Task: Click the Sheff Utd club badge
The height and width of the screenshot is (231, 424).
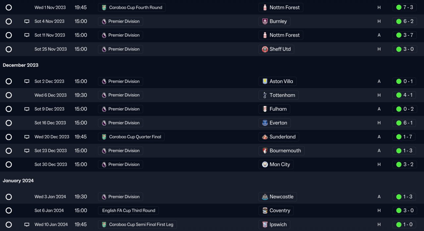Action: 265,49
